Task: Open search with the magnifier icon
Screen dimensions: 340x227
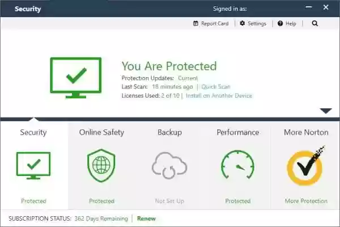Action: tap(315, 23)
